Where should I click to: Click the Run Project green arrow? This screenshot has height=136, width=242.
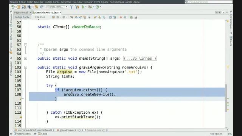coord(83,7)
